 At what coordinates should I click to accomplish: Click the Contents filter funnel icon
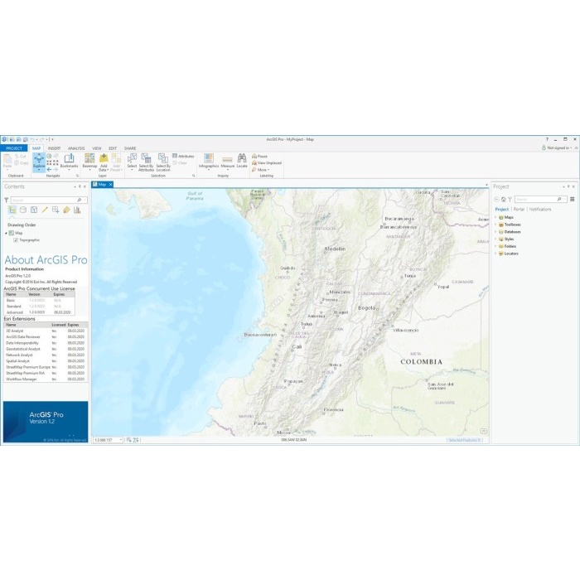(7, 200)
